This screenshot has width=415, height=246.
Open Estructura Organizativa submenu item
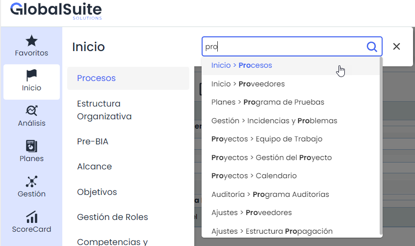104,110
